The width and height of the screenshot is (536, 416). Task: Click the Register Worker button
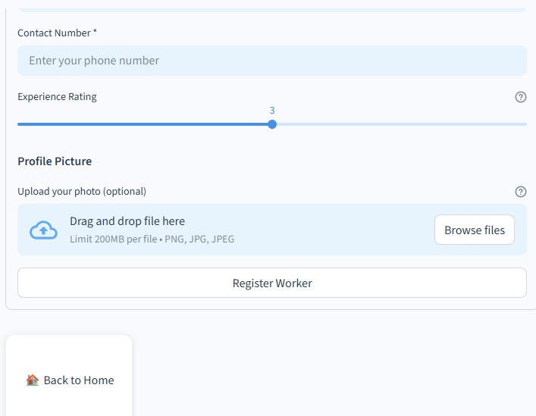pos(272,283)
